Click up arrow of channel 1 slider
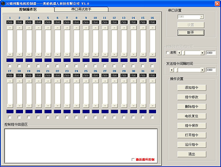Screen dimensions: 221x167 pos(10,28)
